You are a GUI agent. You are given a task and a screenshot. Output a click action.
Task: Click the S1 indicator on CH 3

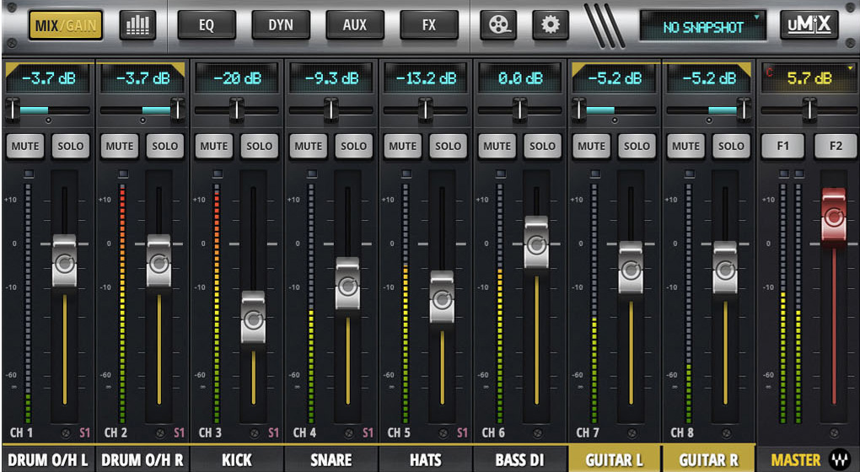click(x=273, y=433)
